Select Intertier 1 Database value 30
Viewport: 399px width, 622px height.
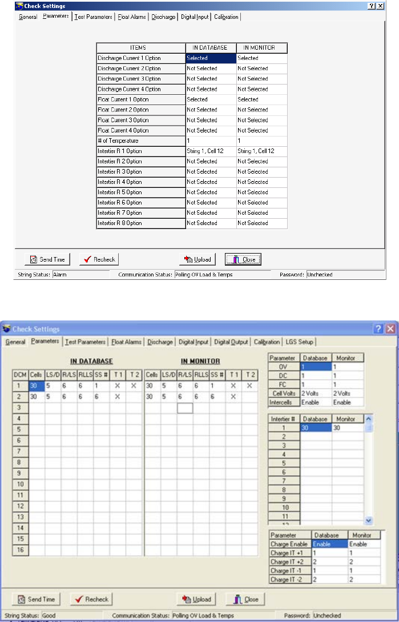[x=316, y=428]
